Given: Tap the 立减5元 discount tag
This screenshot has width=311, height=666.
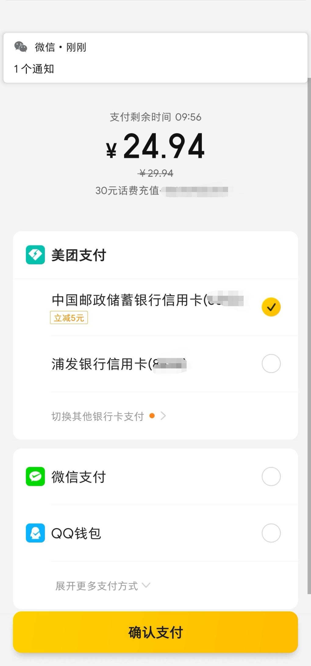Looking at the screenshot, I should pos(69,318).
